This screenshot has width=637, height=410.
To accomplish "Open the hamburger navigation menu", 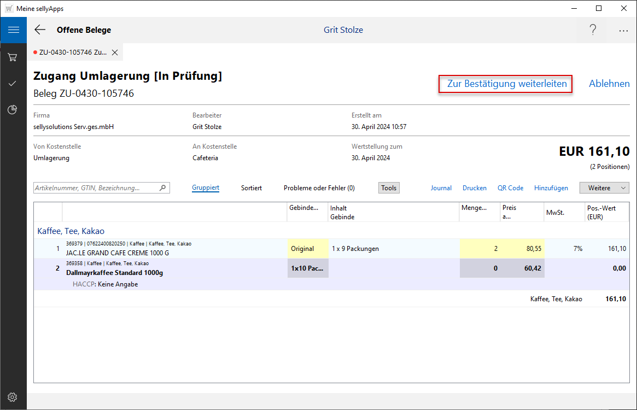I will pos(13,30).
